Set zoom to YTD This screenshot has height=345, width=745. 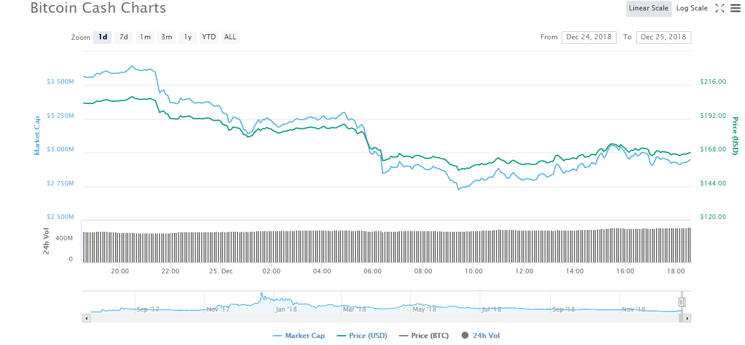coord(209,37)
